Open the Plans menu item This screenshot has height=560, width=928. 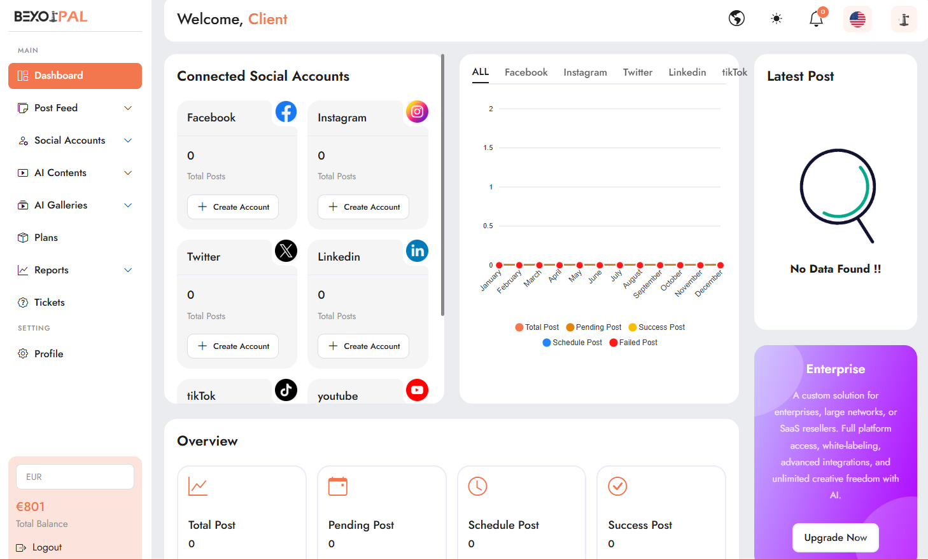(x=75, y=238)
